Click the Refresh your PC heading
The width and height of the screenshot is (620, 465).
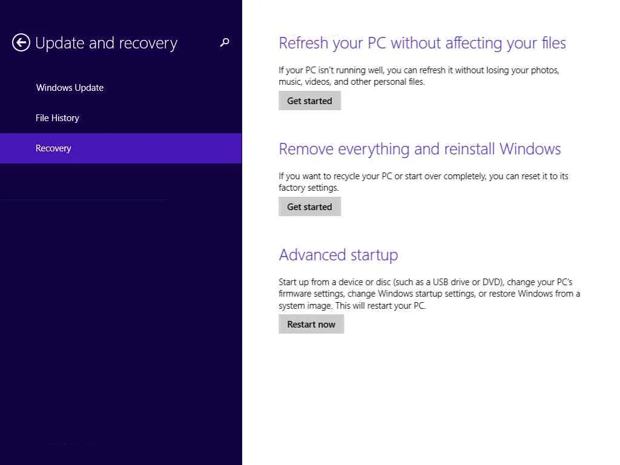point(422,43)
